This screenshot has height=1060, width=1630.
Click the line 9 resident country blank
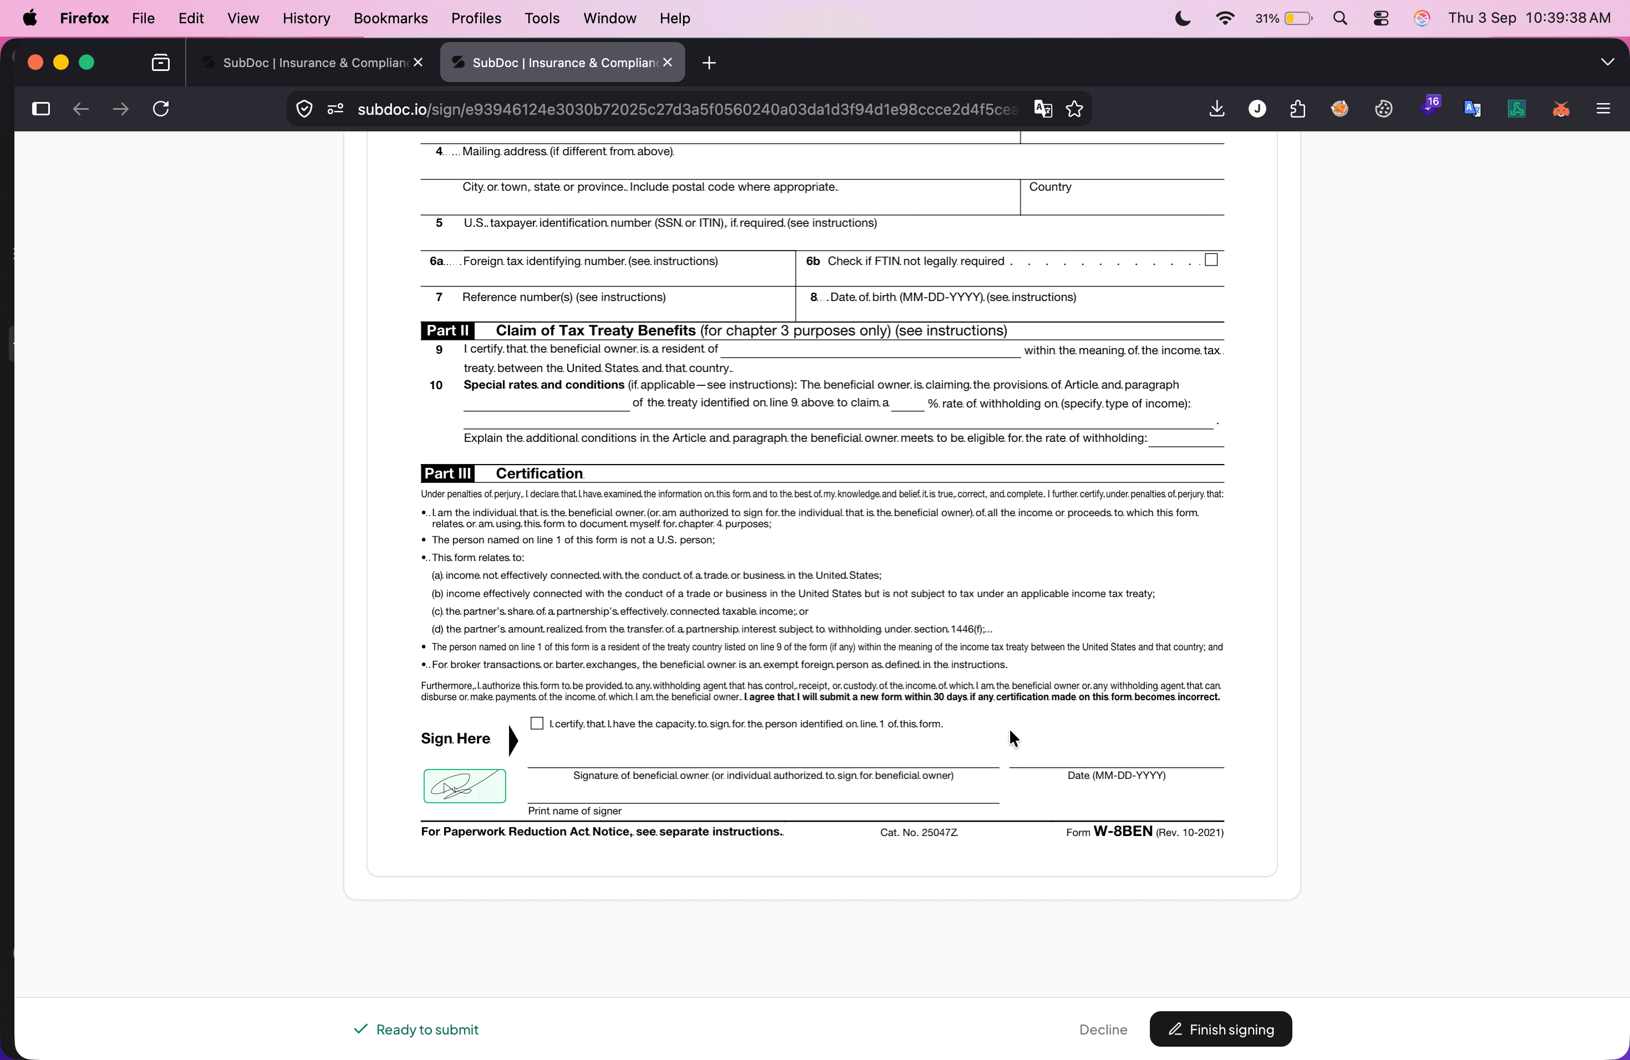point(870,349)
